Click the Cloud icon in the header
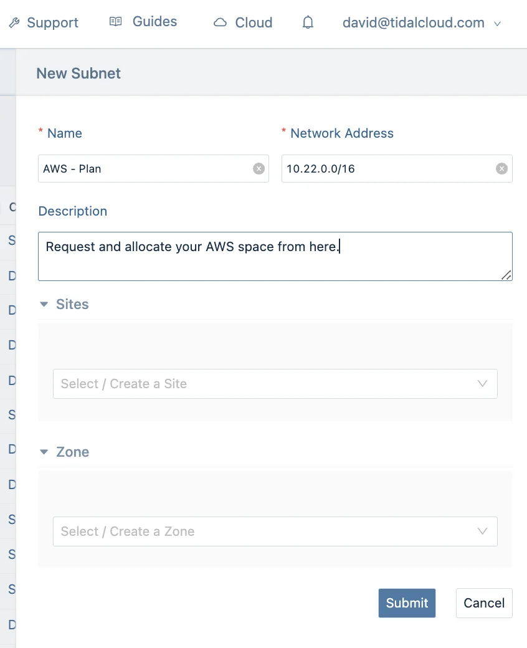Viewport: 527px width, 648px height. 220,22
